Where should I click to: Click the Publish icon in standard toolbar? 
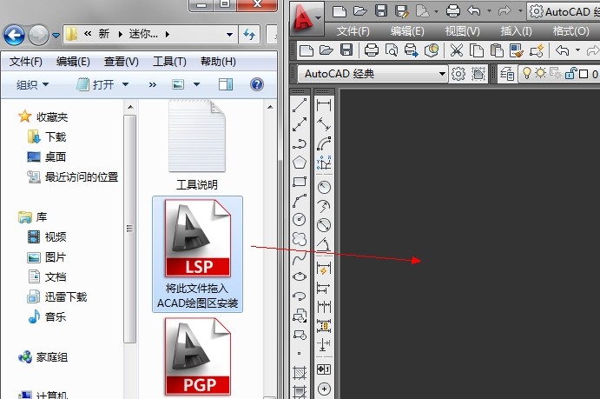coord(412,50)
